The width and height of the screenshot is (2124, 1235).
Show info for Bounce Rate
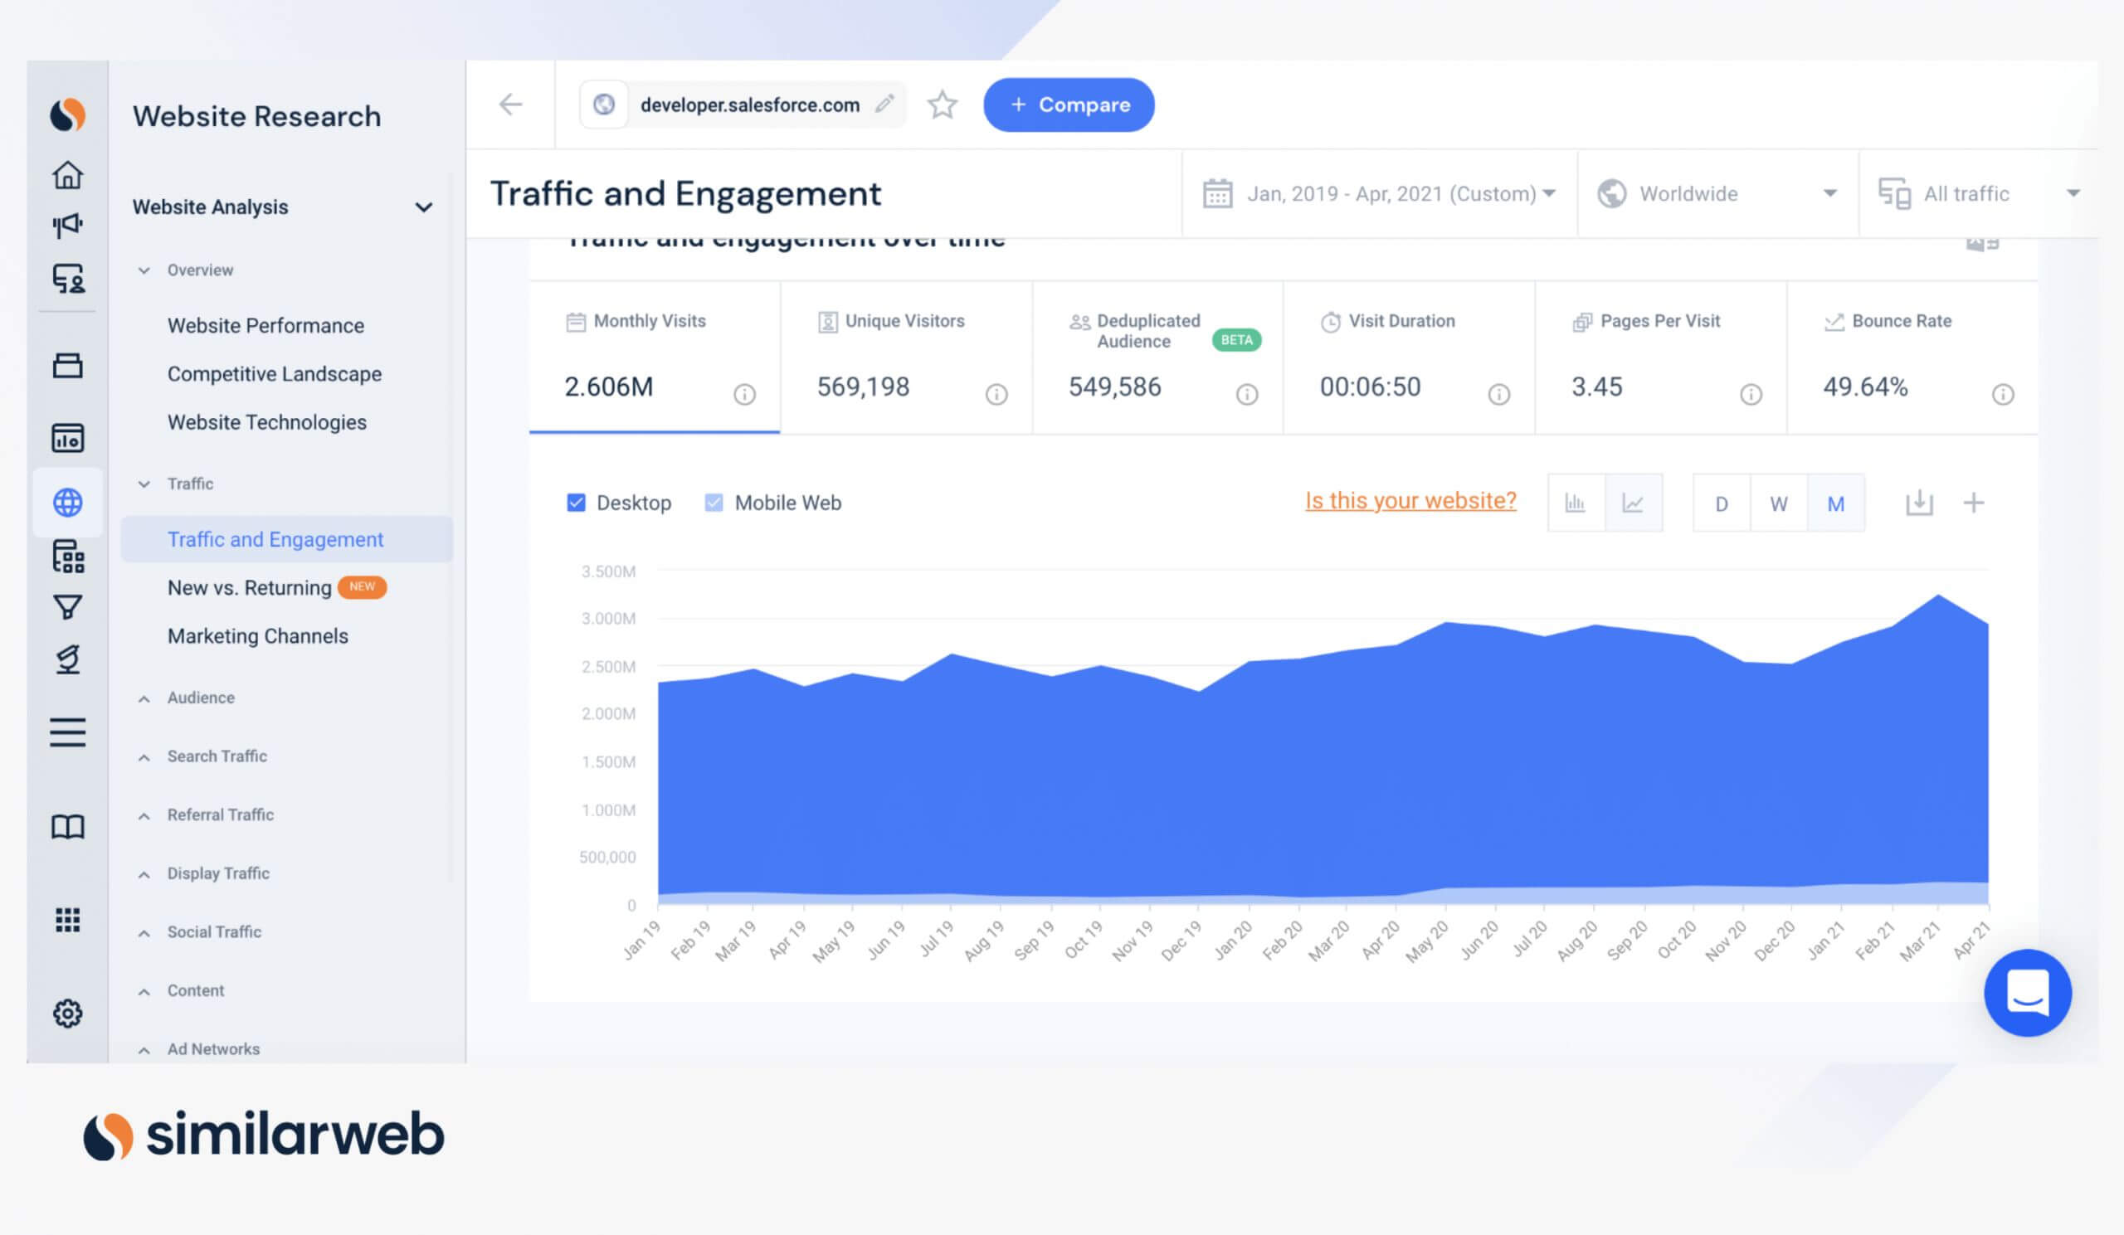2003,394
